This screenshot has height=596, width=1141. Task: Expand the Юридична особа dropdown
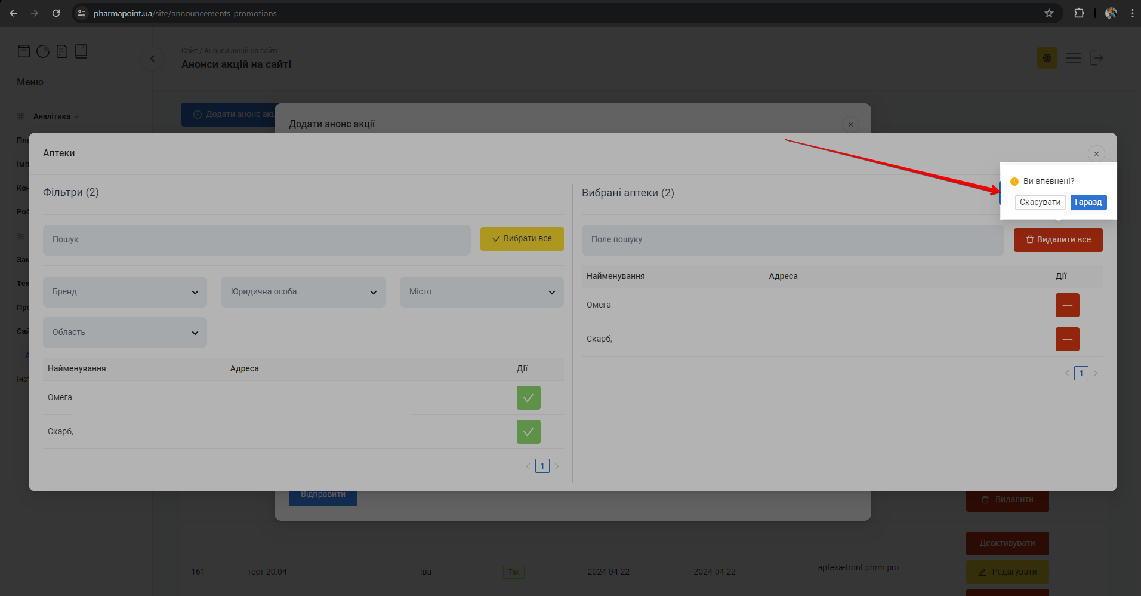pos(303,292)
